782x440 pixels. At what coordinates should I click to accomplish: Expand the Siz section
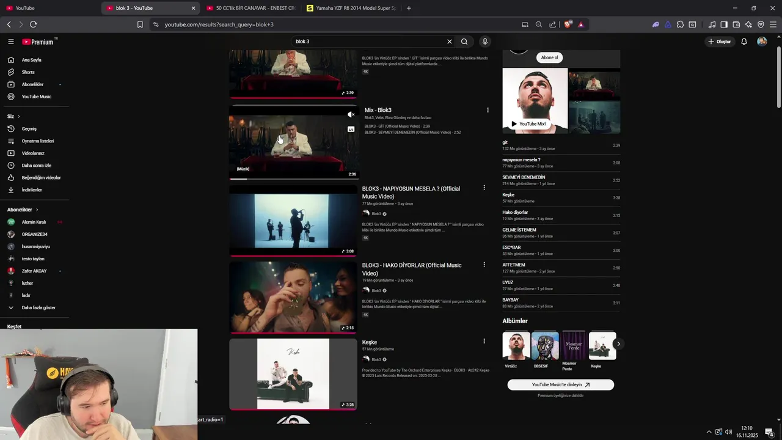13,116
